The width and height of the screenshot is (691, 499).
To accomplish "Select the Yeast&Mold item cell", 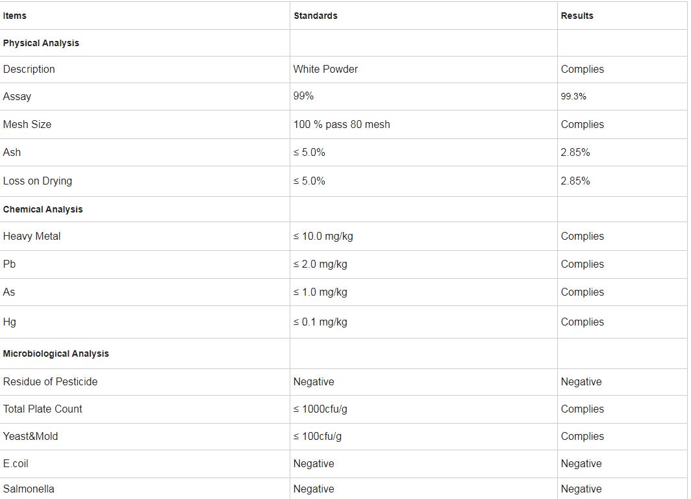I will click(31, 437).
